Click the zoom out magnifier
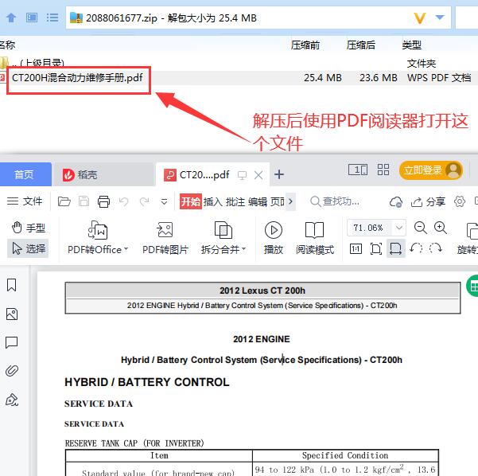 coord(421,228)
